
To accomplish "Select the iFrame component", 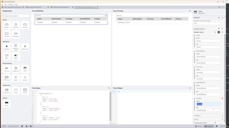I will (x=25, y=91).
